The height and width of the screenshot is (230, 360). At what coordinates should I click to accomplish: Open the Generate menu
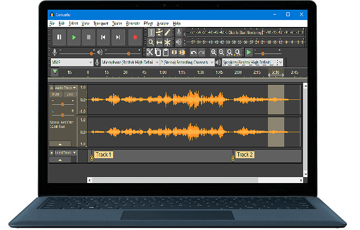[133, 24]
